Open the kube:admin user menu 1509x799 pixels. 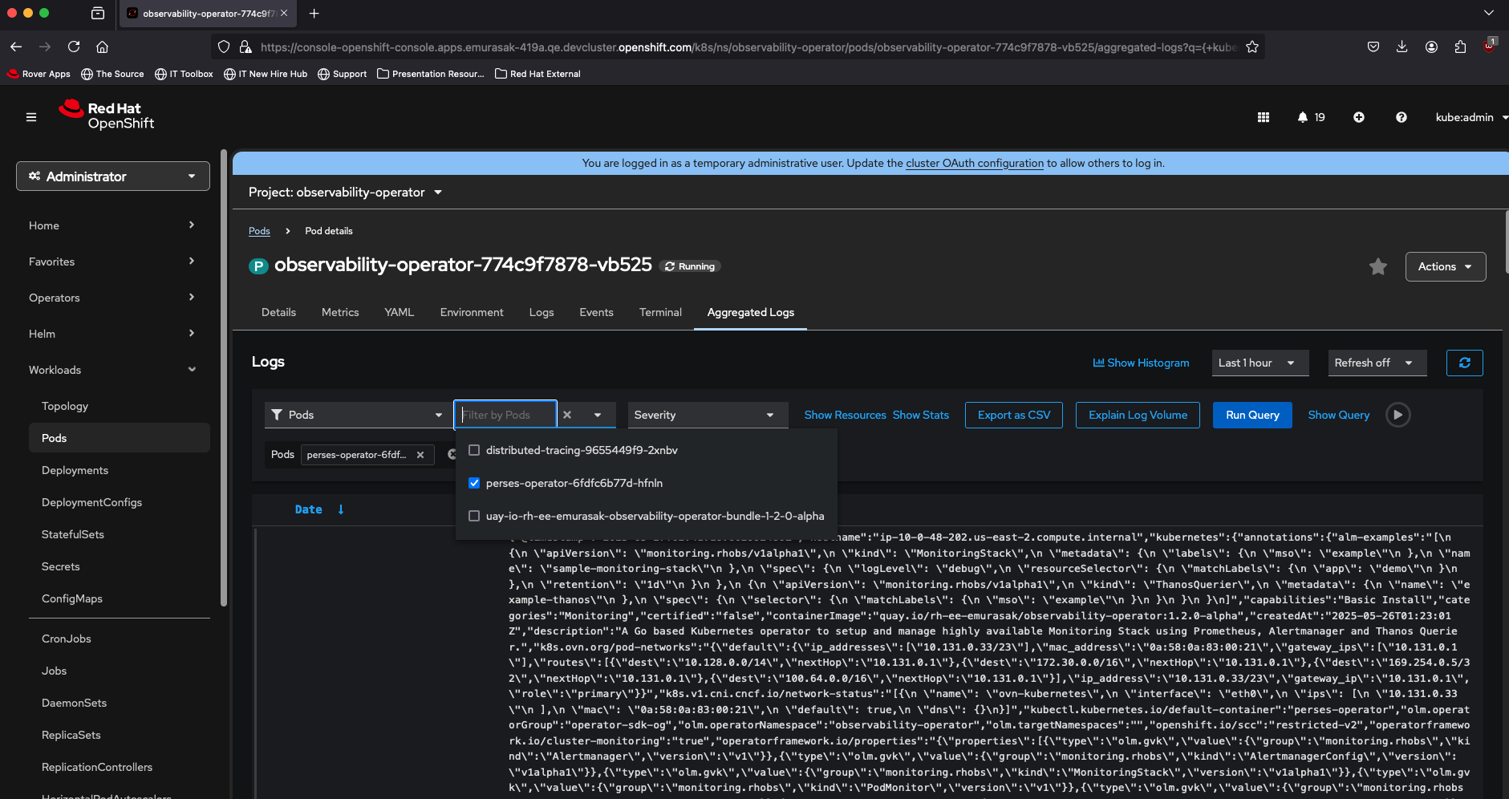(x=1471, y=117)
